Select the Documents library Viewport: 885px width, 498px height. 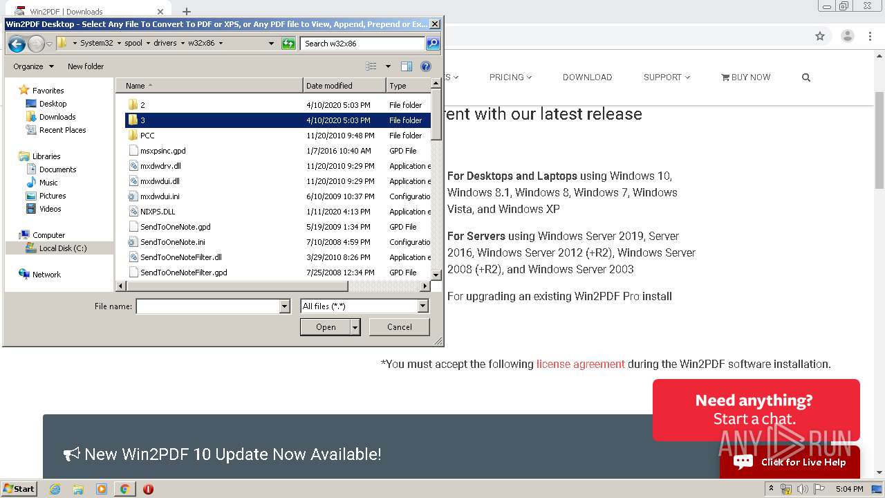coord(57,169)
